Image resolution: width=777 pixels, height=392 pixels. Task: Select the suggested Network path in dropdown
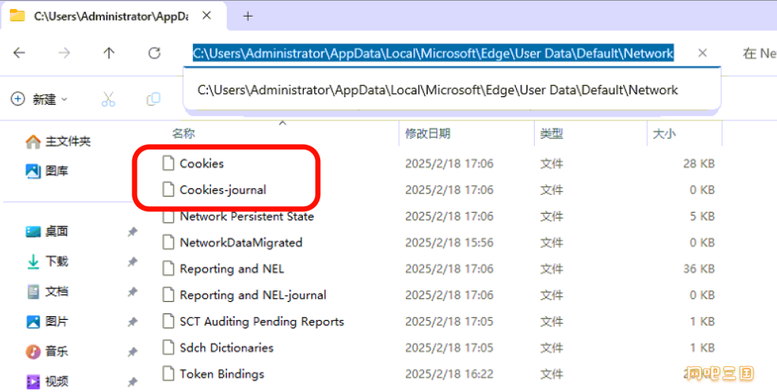(438, 90)
